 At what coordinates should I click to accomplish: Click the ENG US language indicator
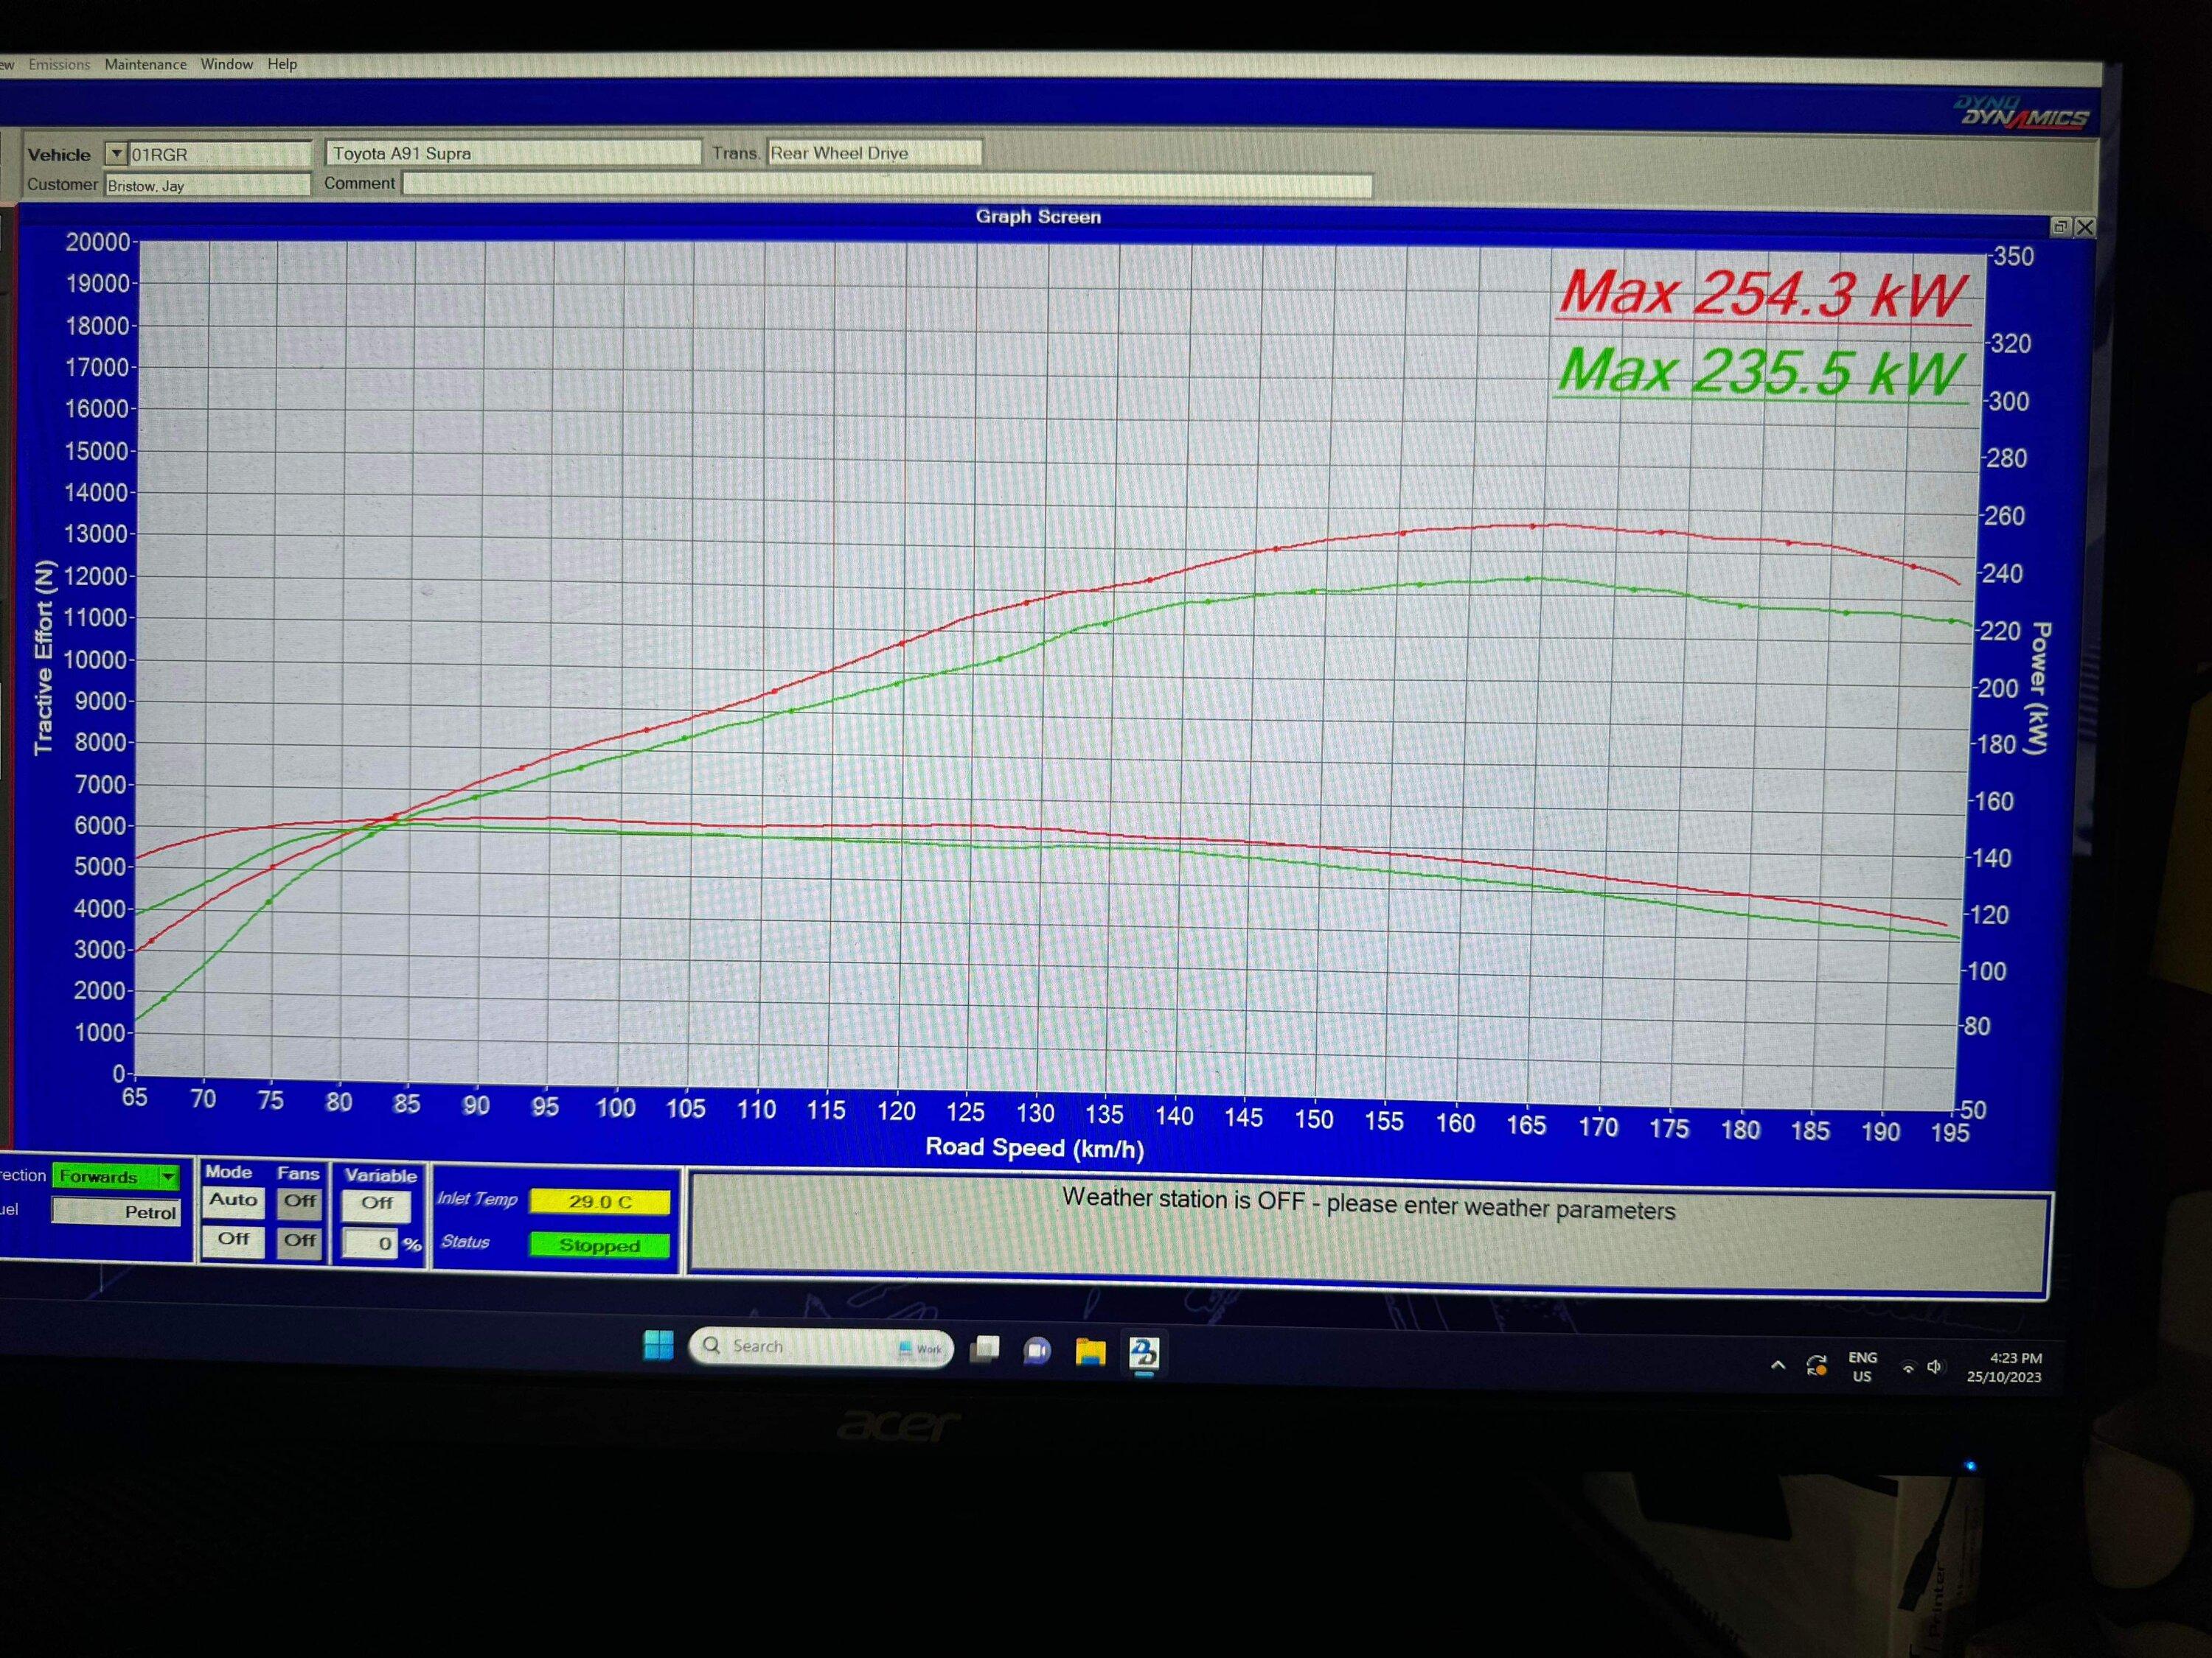[1862, 1367]
